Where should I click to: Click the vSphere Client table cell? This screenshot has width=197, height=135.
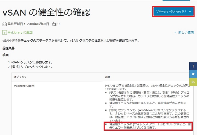pyautogui.click(x=24, y=86)
